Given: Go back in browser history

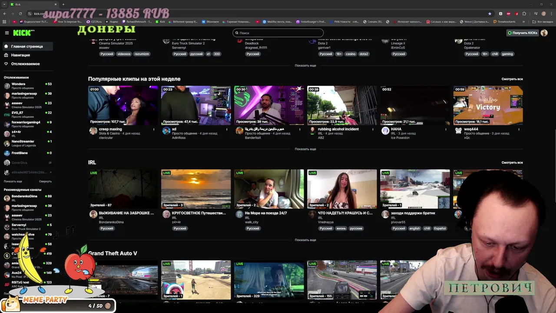Looking at the screenshot, I should pos(4,13).
